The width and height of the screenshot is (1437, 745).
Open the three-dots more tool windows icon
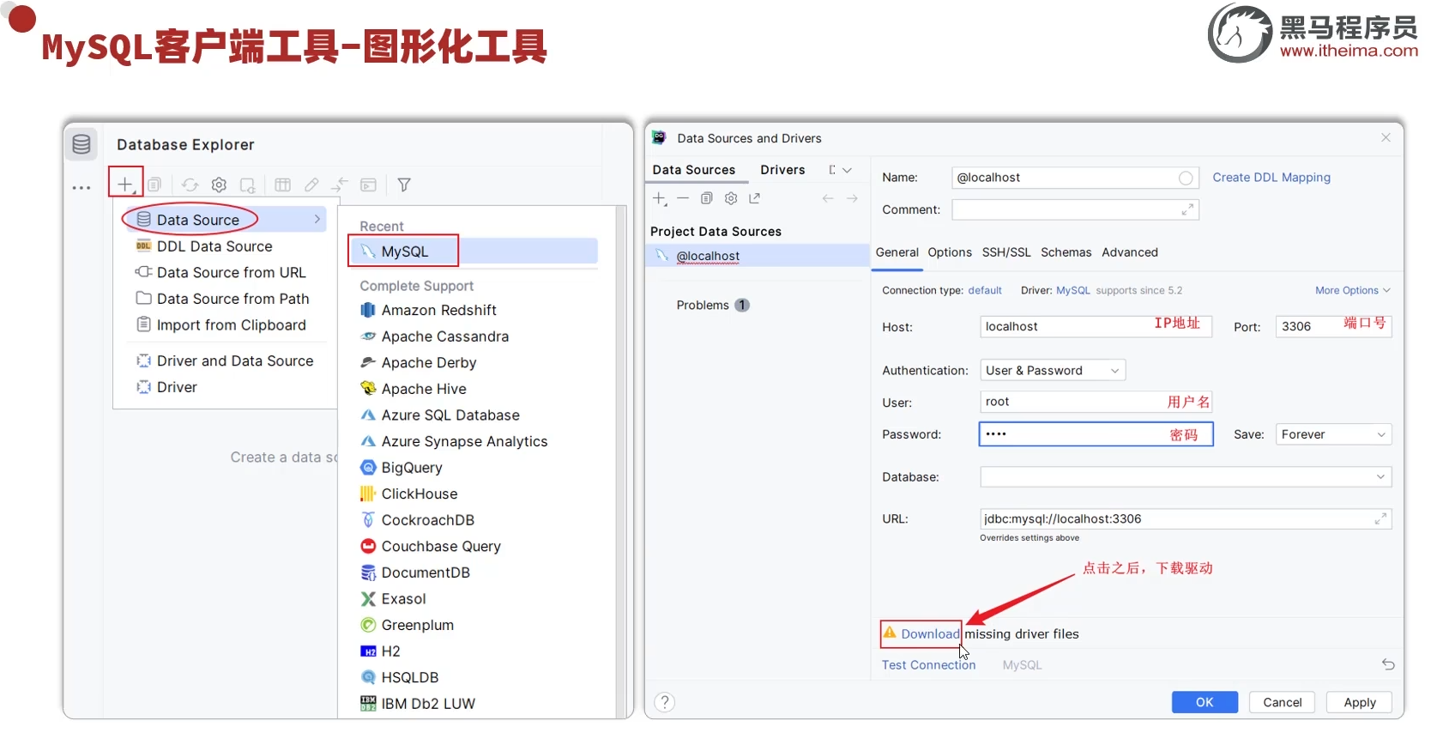tap(82, 187)
